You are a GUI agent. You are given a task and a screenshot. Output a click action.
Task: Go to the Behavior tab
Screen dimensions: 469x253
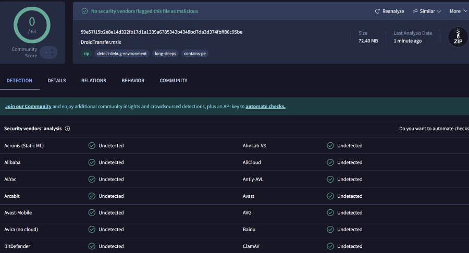(133, 81)
